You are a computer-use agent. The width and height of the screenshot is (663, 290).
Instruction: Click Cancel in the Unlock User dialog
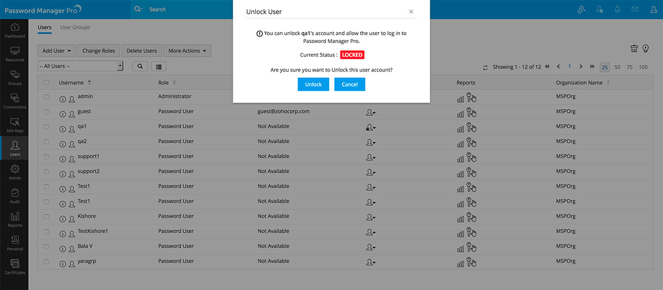350,84
